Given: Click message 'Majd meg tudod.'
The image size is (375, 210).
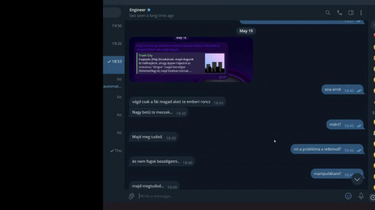Looking at the screenshot, I should tap(154, 137).
